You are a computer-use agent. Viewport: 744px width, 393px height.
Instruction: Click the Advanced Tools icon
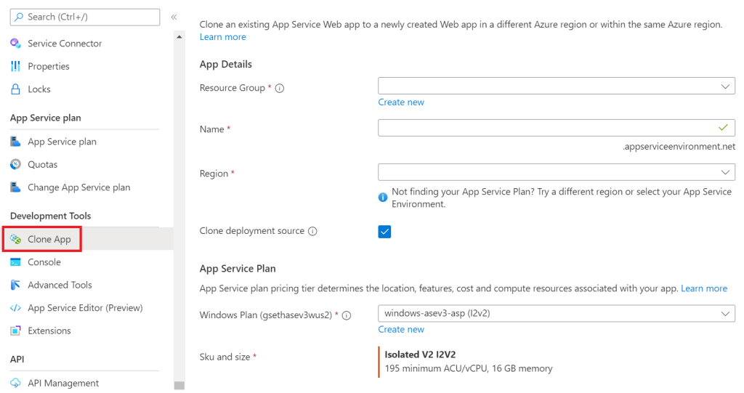coord(15,285)
